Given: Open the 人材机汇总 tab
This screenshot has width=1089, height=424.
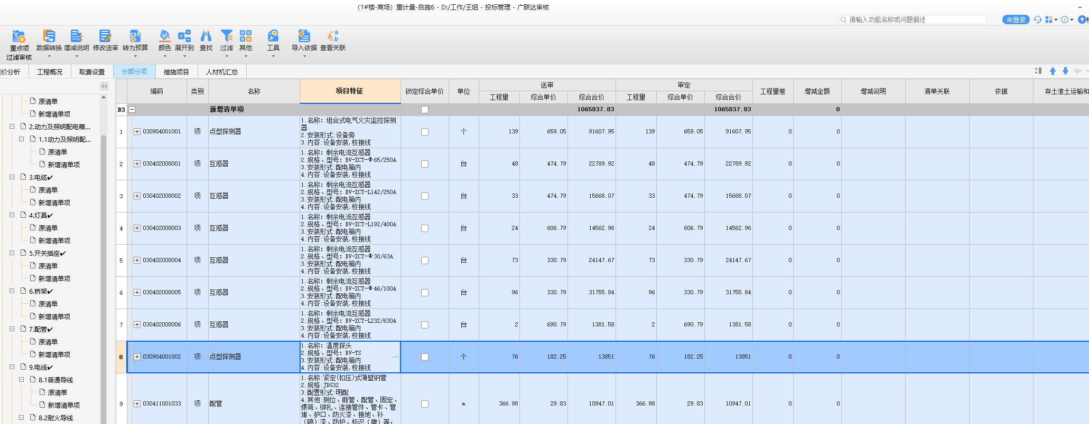Looking at the screenshot, I should click(222, 72).
